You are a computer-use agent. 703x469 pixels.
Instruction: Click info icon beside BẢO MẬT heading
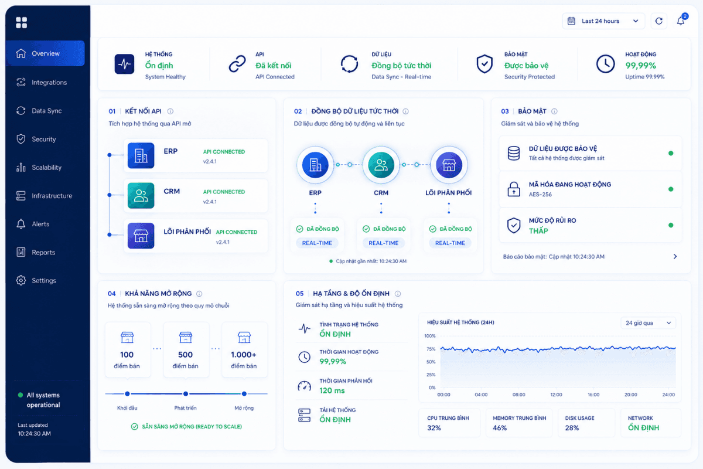(x=554, y=111)
